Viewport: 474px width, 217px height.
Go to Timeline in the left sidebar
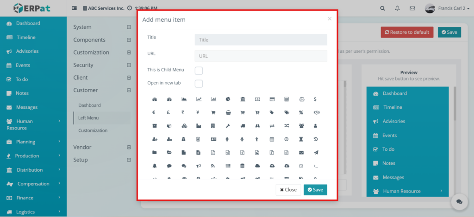tap(26, 37)
